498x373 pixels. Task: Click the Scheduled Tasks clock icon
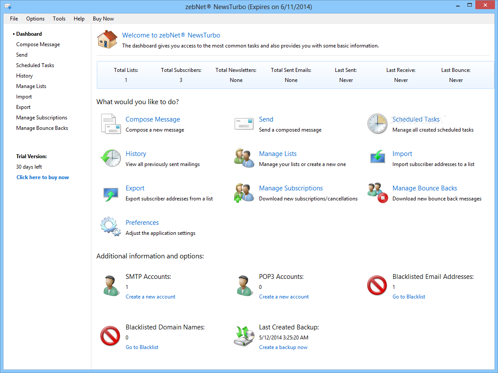coord(377,124)
